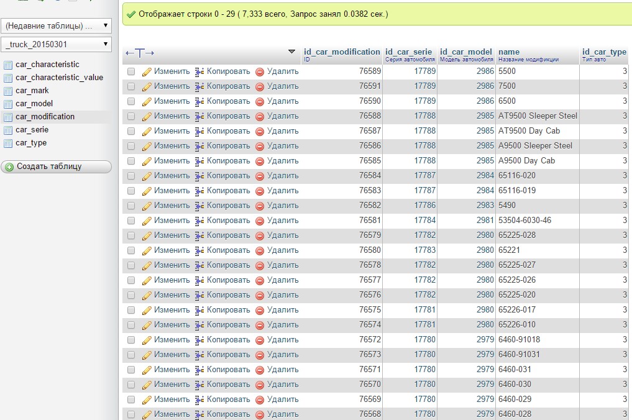Click the table icon beside car_model
Viewport: 632px width, 420px height.
pyautogui.click(x=8, y=104)
